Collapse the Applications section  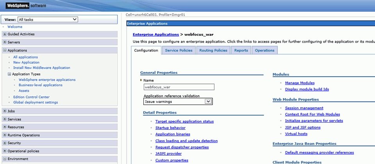(x=5, y=50)
